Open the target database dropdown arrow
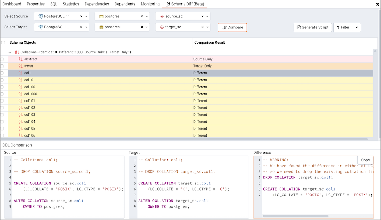381x220 pixels. click(147, 27)
